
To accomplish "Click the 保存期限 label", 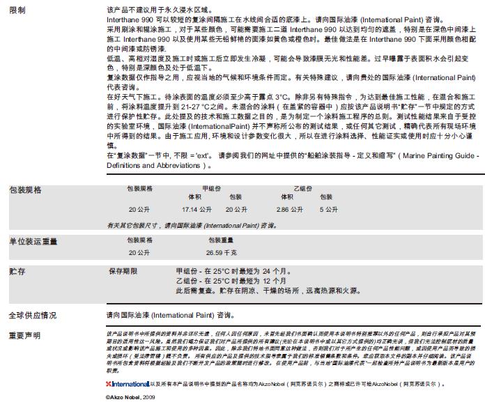I will 123,271.
